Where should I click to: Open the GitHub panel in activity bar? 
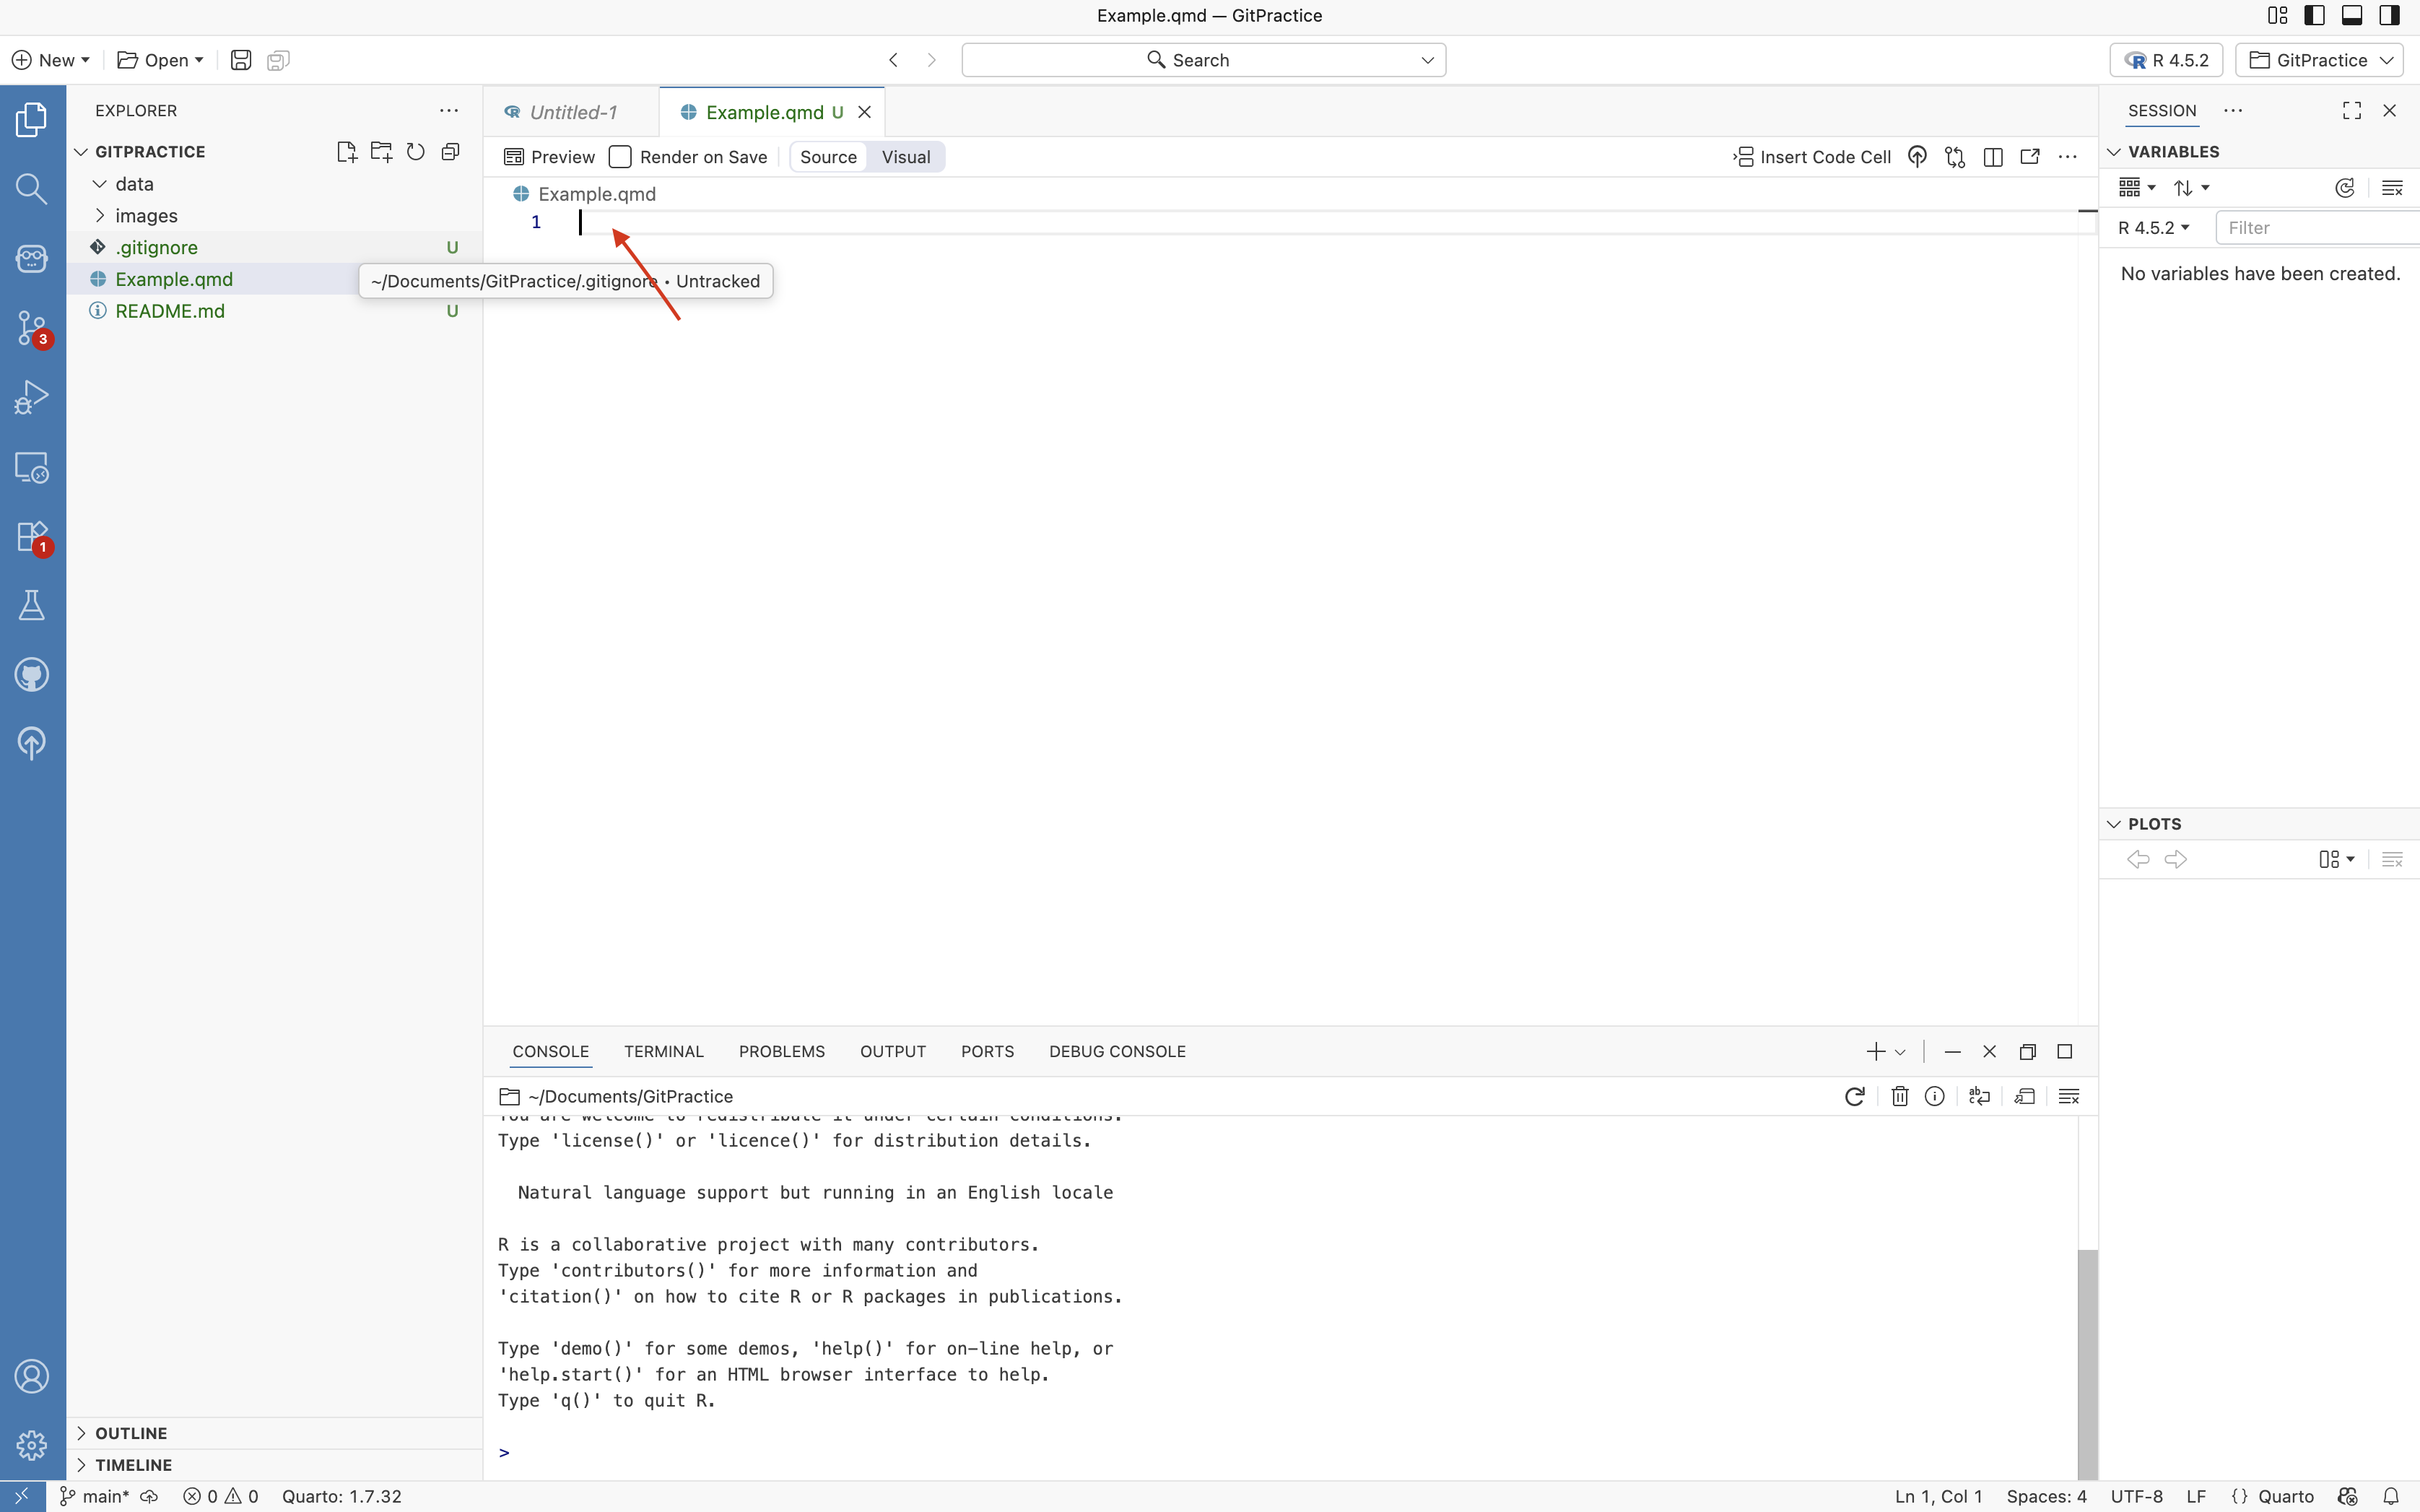pos(31,675)
